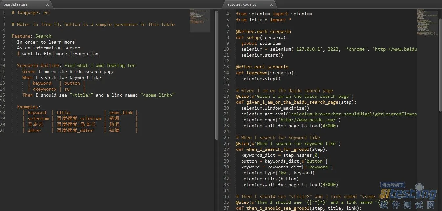
Task: Click 'def teardown(scenario):' line
Action: click(266, 73)
